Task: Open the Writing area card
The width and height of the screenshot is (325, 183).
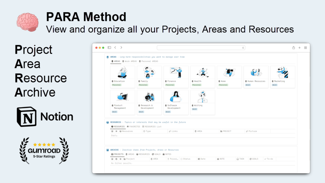Action: click(202, 102)
